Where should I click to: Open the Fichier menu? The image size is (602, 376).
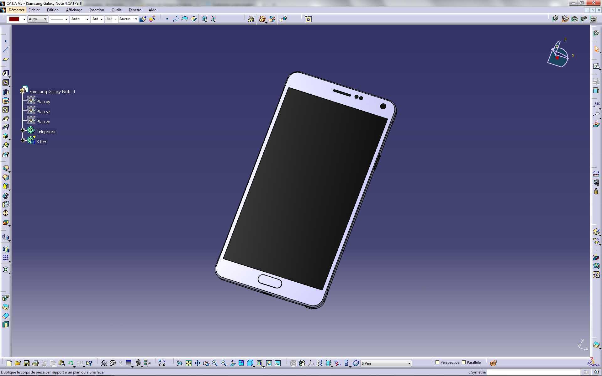coord(34,10)
